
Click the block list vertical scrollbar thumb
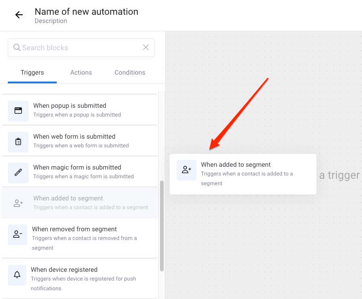pyautogui.click(x=162, y=226)
